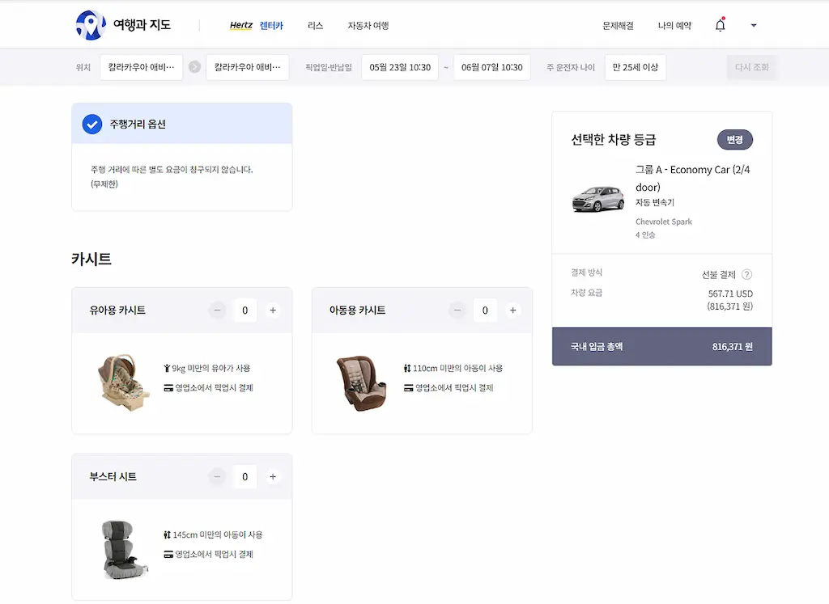
Task: Select the 자동차 여행 menu item
Action: tap(368, 25)
